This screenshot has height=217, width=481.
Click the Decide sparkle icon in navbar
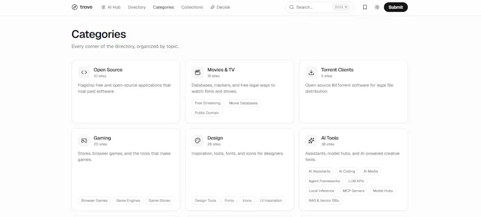pyautogui.click(x=213, y=7)
